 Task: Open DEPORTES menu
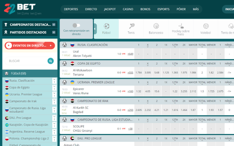coord(71,9)
